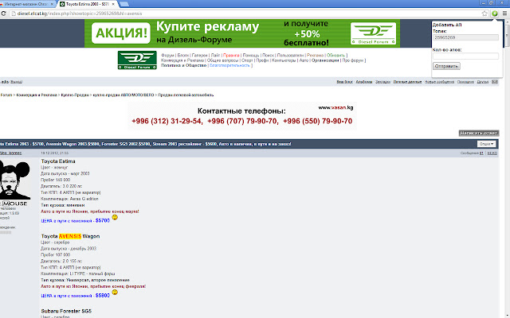Screen dimensions: 510x318
Task: Click the Личные данные link
Action: coord(407,82)
